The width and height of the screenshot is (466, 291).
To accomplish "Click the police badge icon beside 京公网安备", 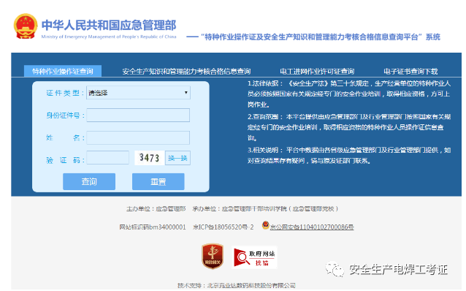I will tap(265, 225).
